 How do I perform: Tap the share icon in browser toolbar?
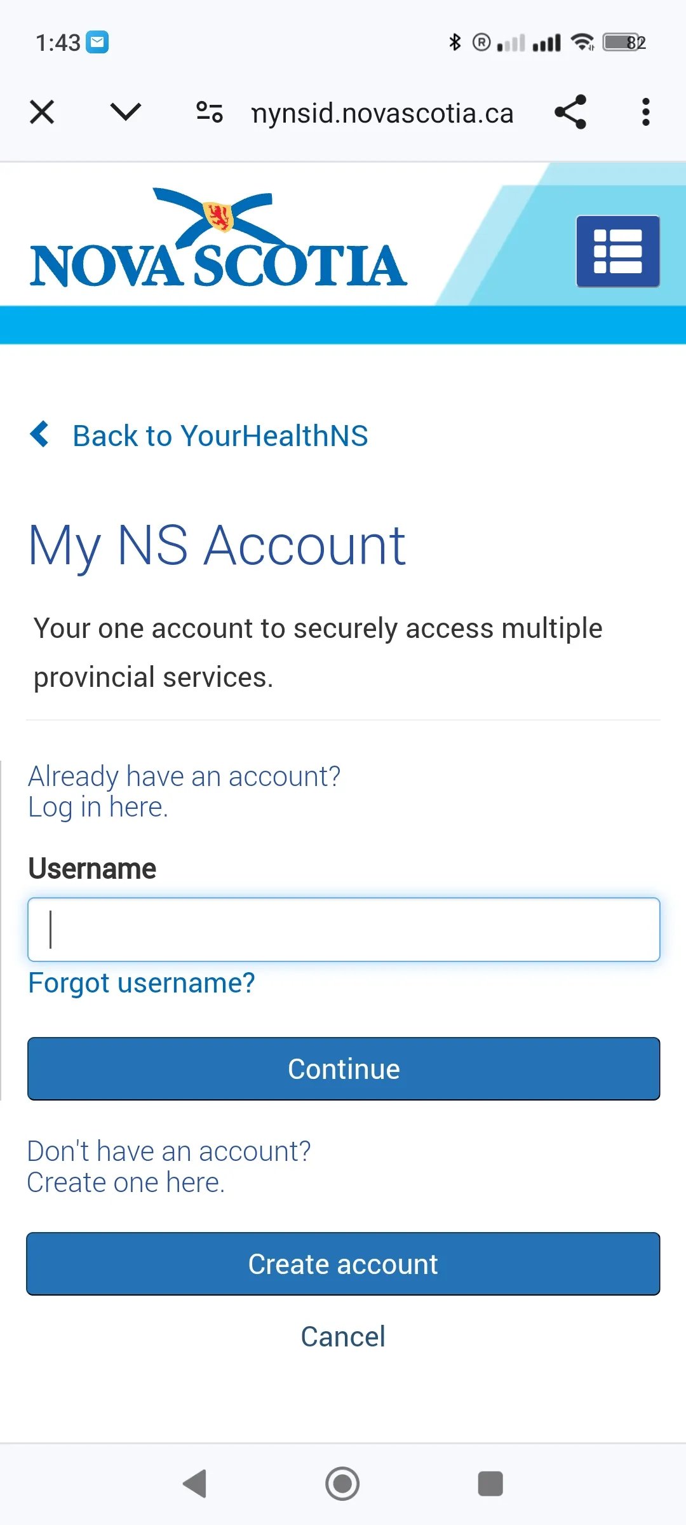(x=570, y=112)
